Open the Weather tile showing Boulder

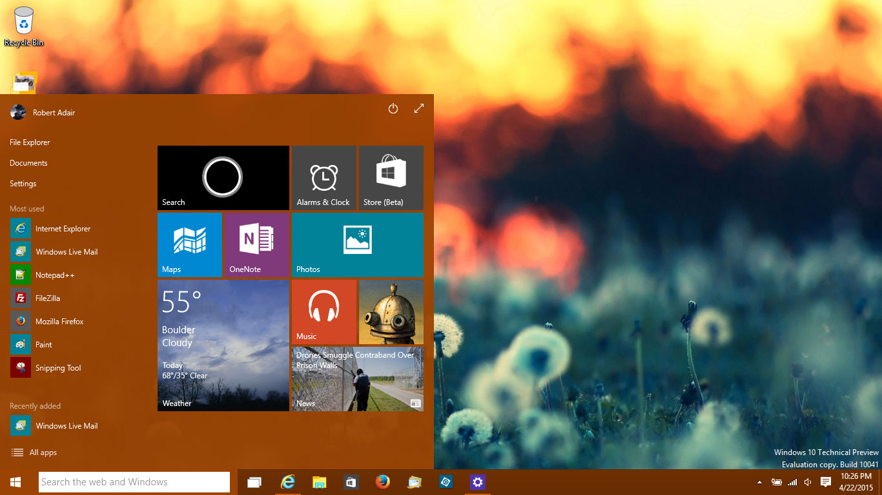(223, 345)
